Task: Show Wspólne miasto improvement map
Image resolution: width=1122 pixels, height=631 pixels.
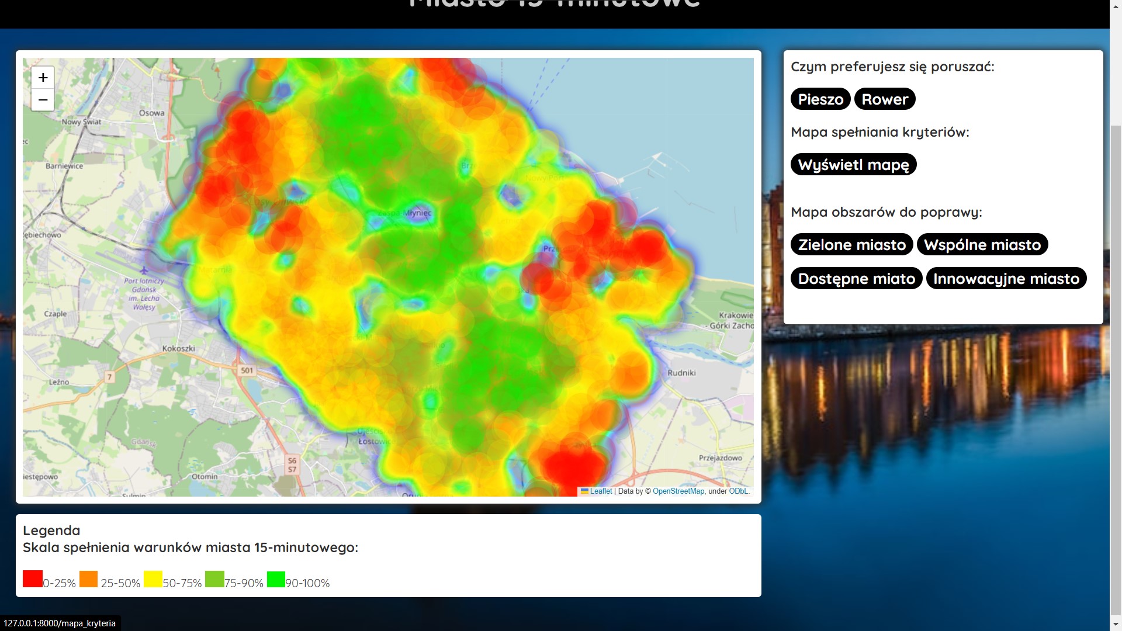Action: (982, 245)
